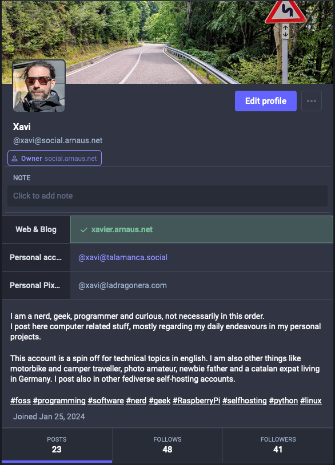
Task: Open the three-dots more options menu
Action: [311, 101]
